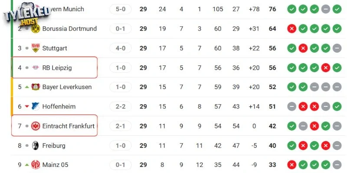Image resolution: width=347 pixels, height=173 pixels.
Task: Open Stuttgart's 4-0 score badge
Action: pyautogui.click(x=121, y=48)
